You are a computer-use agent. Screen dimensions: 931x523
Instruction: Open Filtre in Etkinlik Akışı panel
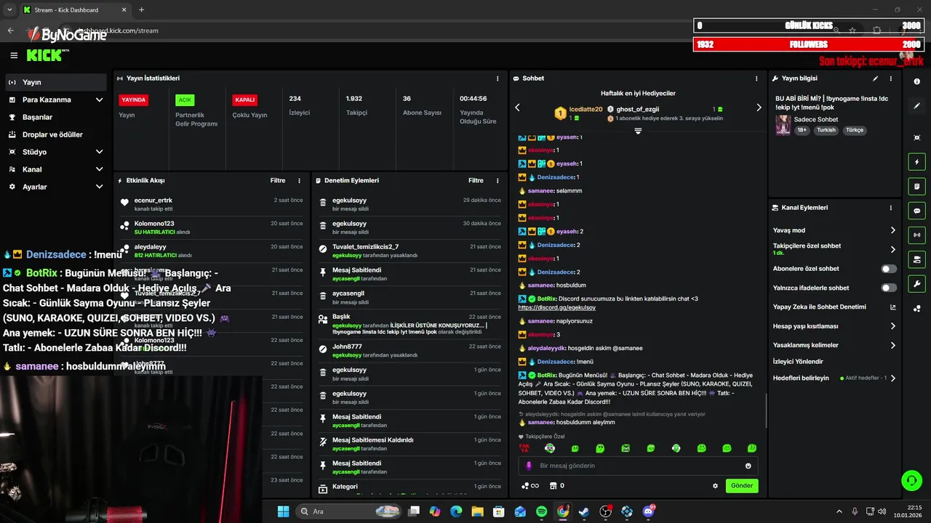tap(278, 181)
